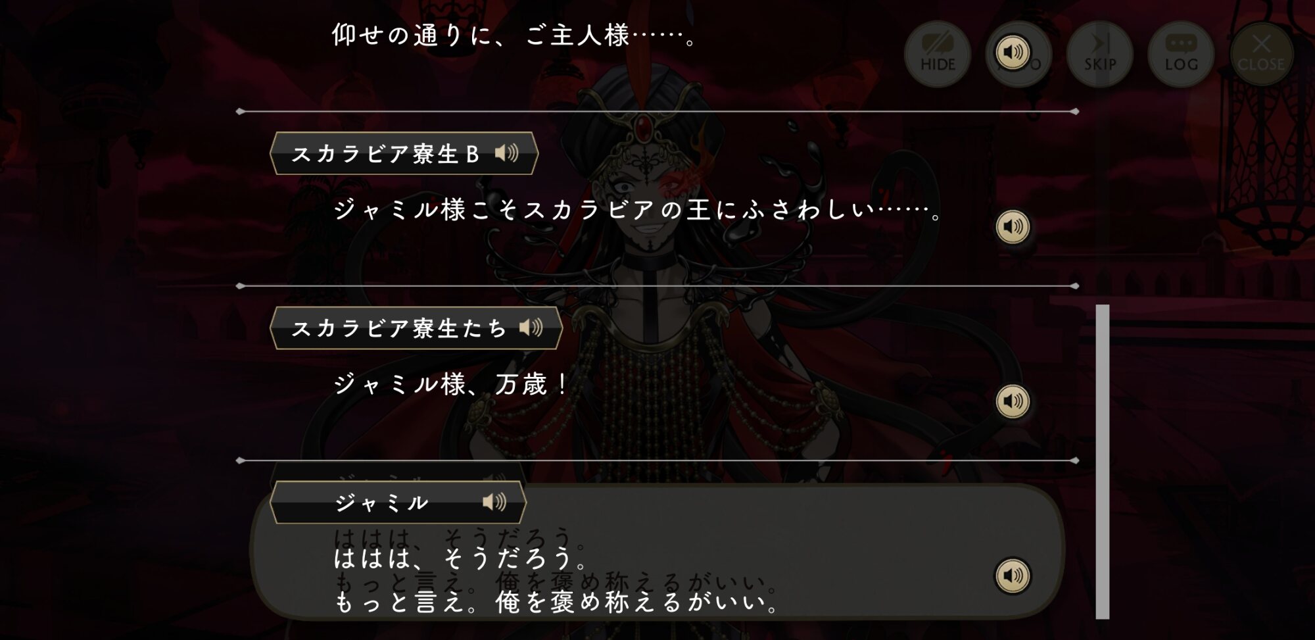The image size is (1315, 640).
Task: Select the スカラビア寮生B name tag
Action: pos(404,153)
